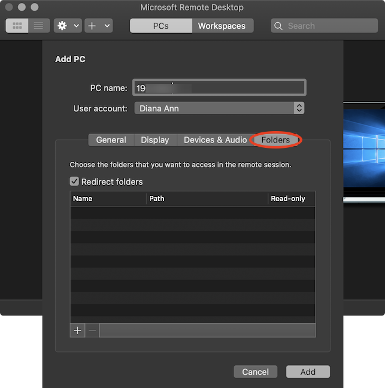Screen dimensions: 385x388
Task: Cancel adding the PC
Action: pos(255,372)
